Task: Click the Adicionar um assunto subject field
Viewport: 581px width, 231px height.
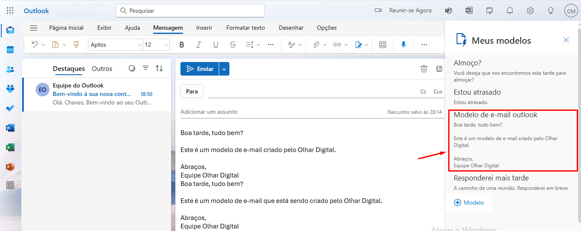Action: (x=281, y=112)
